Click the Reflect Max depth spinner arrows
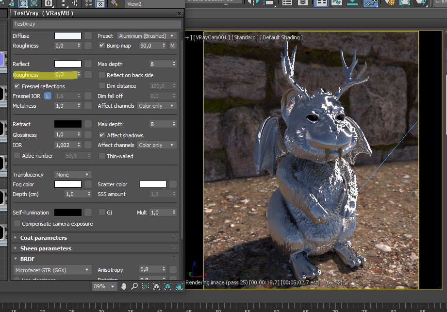 (174, 64)
